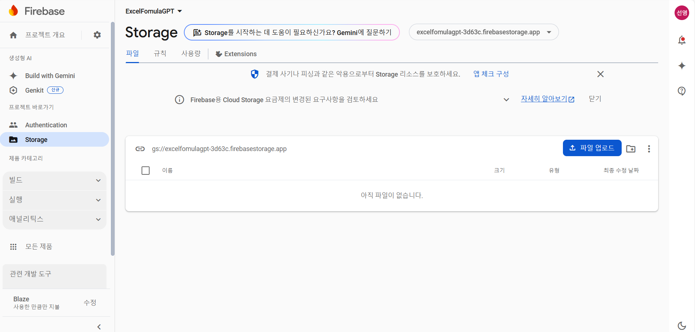The image size is (695, 332).
Task: Click the blue shield security icon
Action: pos(255,74)
